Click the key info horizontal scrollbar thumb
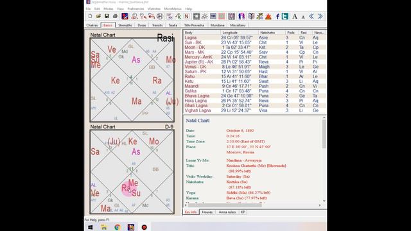 click(x=225, y=205)
